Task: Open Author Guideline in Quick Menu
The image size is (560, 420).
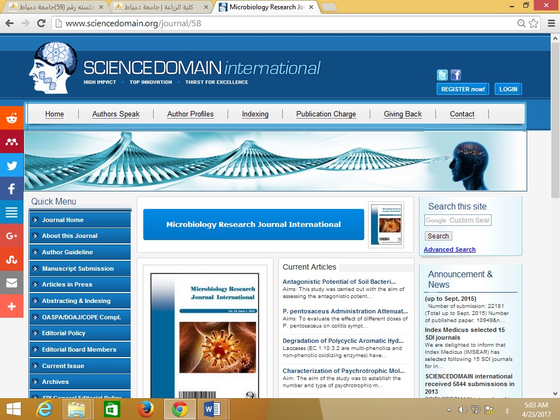Action: point(80,252)
